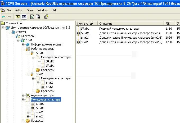This screenshot has width=180, height=123.
Task: Sort by the IP column header
Action: [x=177, y=24]
